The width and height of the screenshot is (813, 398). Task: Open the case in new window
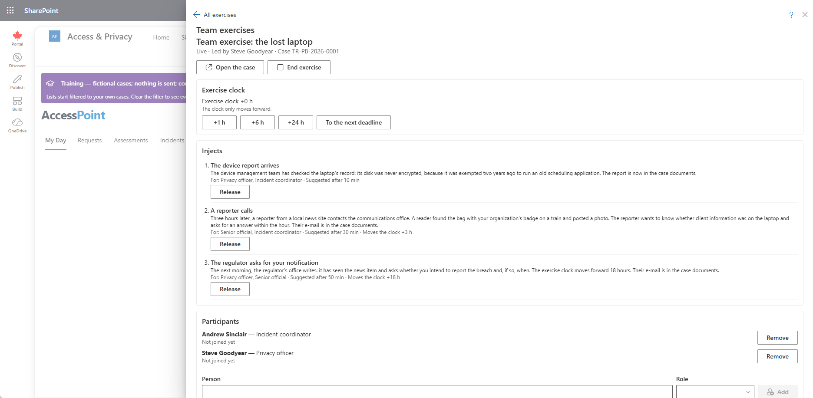(230, 67)
